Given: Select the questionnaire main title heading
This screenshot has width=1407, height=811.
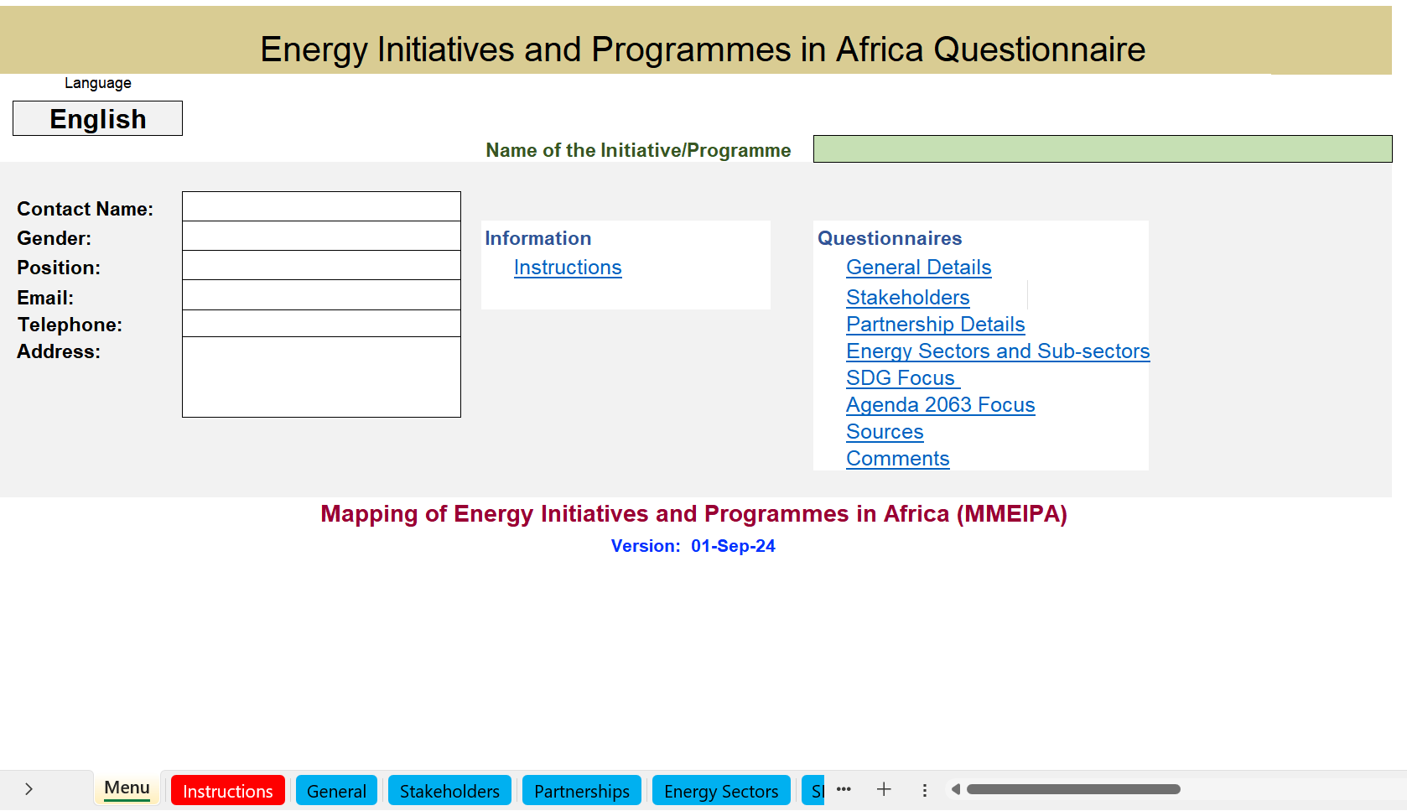Looking at the screenshot, I should (x=703, y=49).
